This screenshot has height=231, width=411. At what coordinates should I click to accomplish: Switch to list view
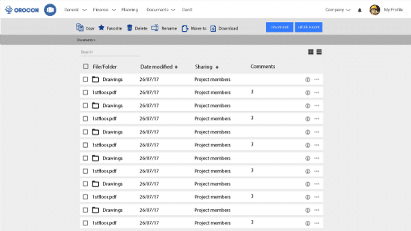[x=319, y=52]
